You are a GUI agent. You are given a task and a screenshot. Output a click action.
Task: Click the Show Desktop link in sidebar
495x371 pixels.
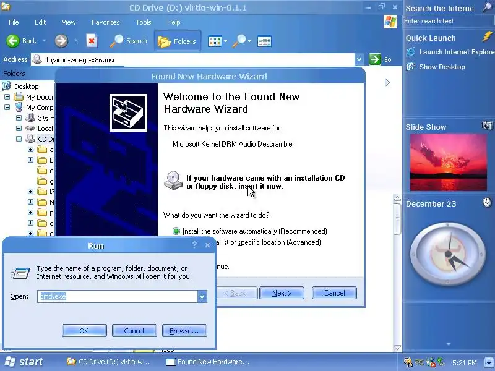[442, 67]
